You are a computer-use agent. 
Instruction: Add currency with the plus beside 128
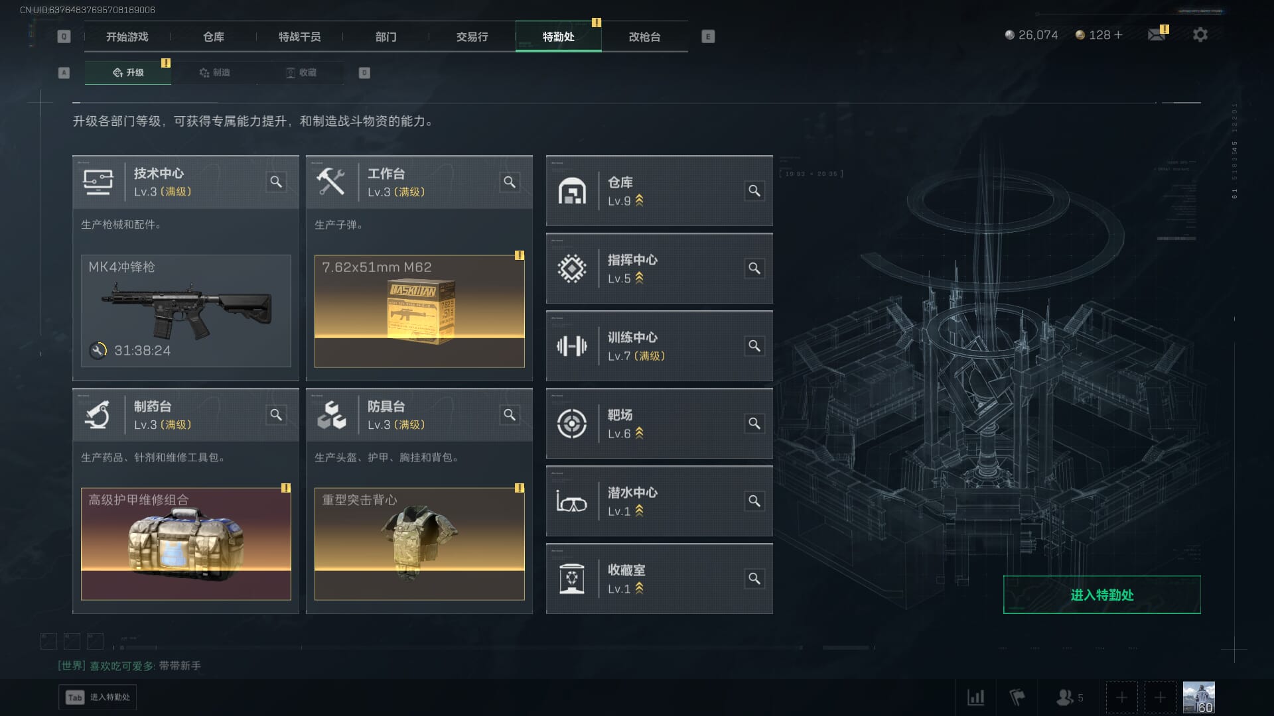[x=1119, y=34]
